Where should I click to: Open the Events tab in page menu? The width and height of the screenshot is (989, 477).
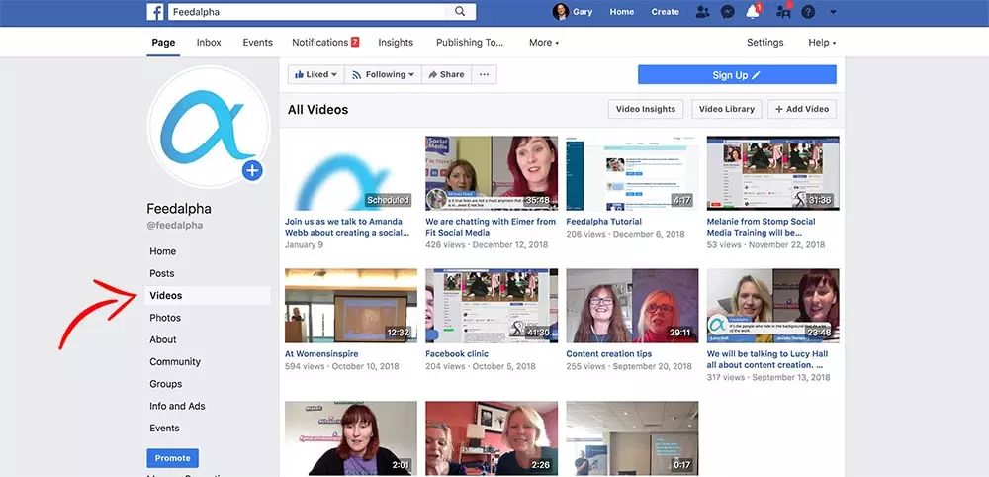point(257,43)
